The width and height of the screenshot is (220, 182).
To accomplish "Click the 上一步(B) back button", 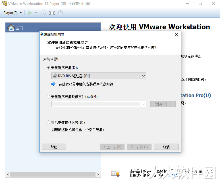I will pyautogui.click(x=112, y=147).
